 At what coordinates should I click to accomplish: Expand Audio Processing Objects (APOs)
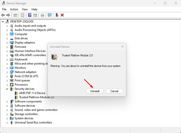(x=7, y=30)
